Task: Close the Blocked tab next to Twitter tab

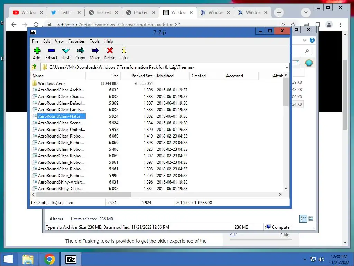Action: pyautogui.click(x=117, y=12)
